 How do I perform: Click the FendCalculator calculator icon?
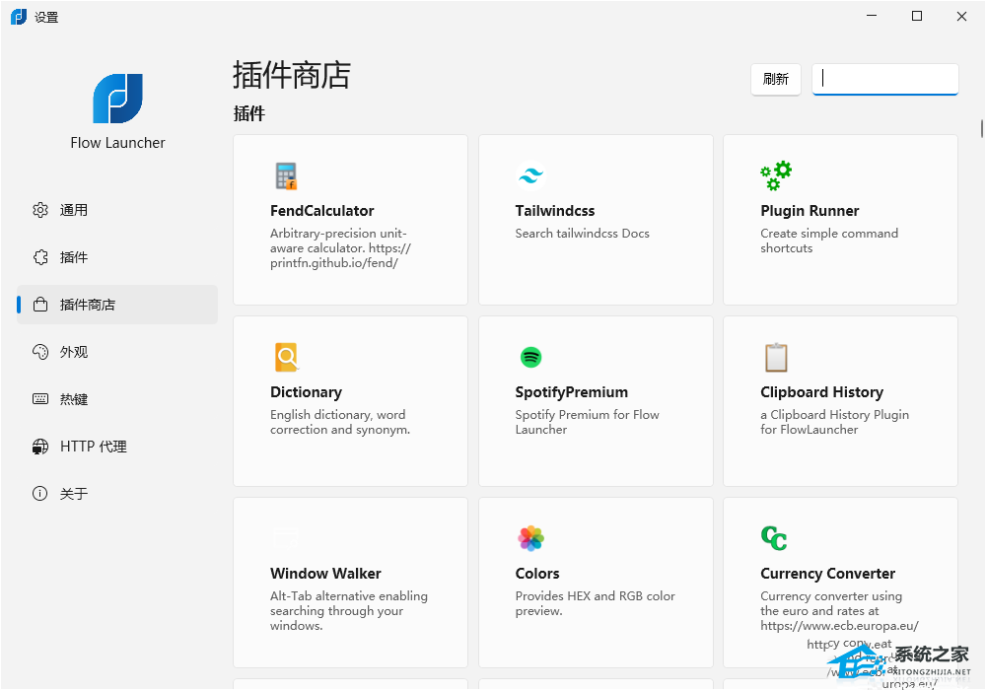[x=286, y=176]
